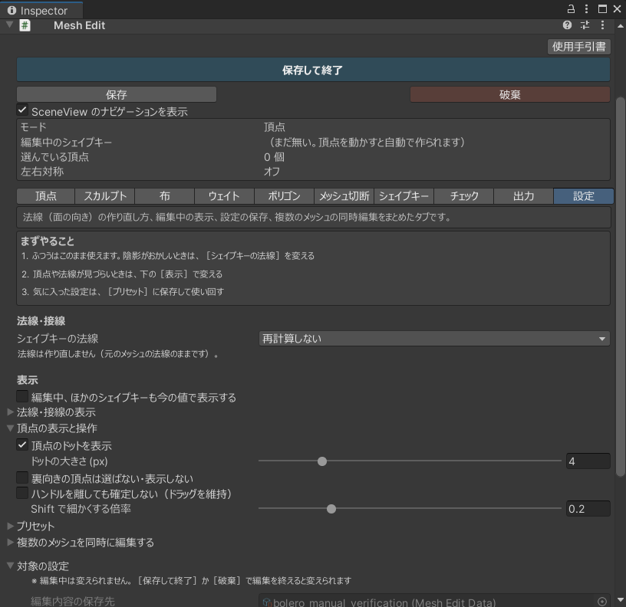The width and height of the screenshot is (626, 607).
Task: Click the 編集中のシェイプキー row label
Action: [x=66, y=142]
